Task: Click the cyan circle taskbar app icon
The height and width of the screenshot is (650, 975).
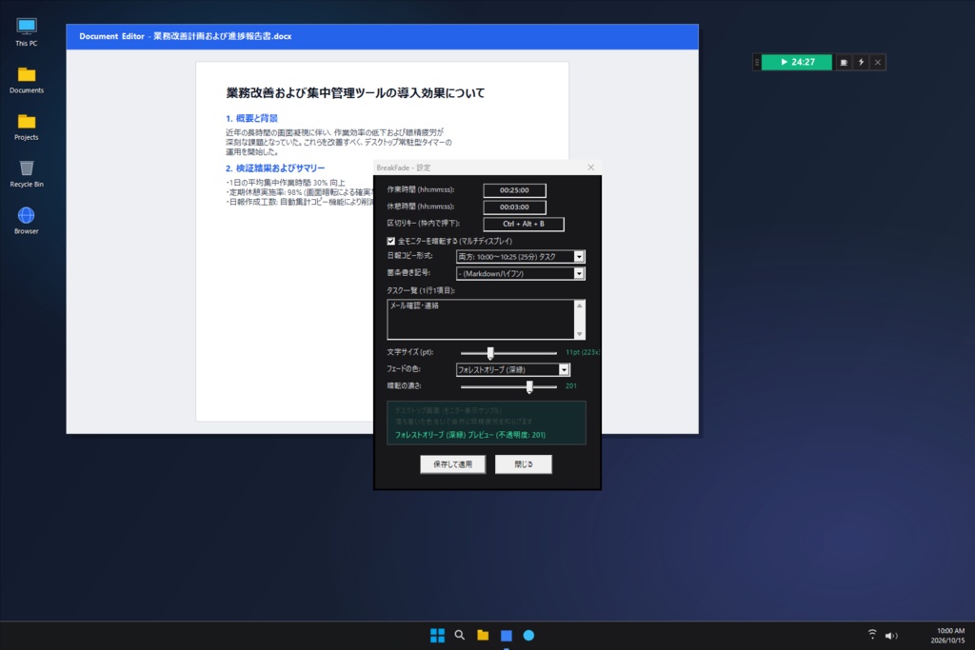Action: click(x=528, y=635)
